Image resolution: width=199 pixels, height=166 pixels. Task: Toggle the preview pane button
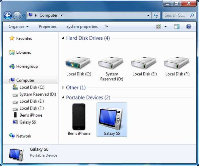(x=176, y=27)
